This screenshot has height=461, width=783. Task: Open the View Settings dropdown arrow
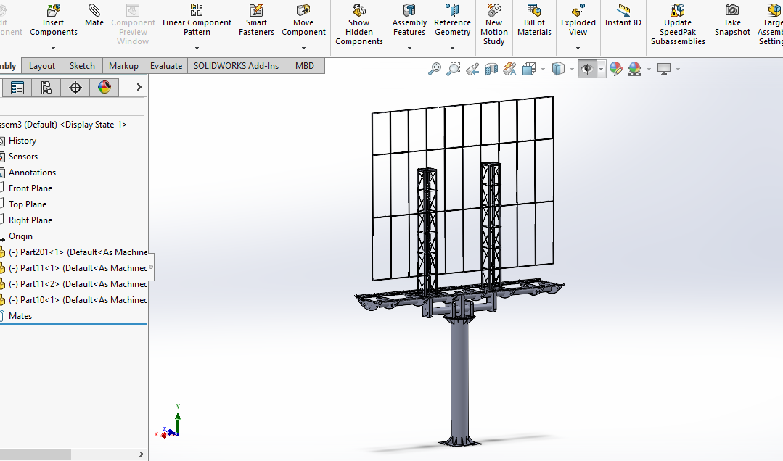coord(678,70)
